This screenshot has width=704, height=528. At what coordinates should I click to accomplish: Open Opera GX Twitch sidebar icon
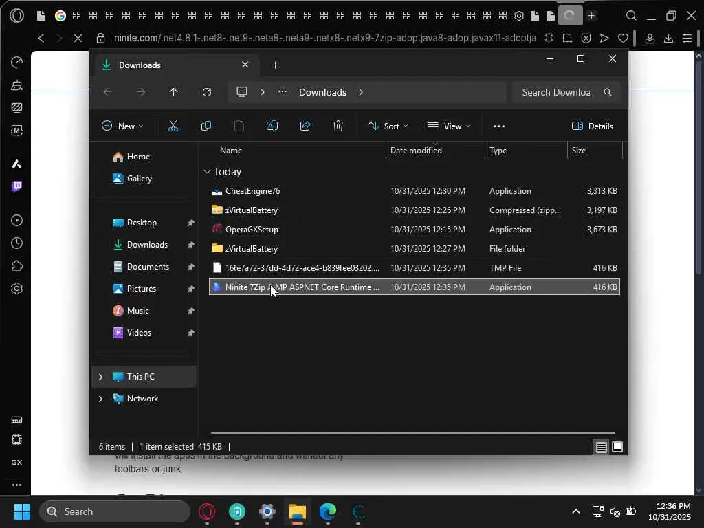pos(16,186)
